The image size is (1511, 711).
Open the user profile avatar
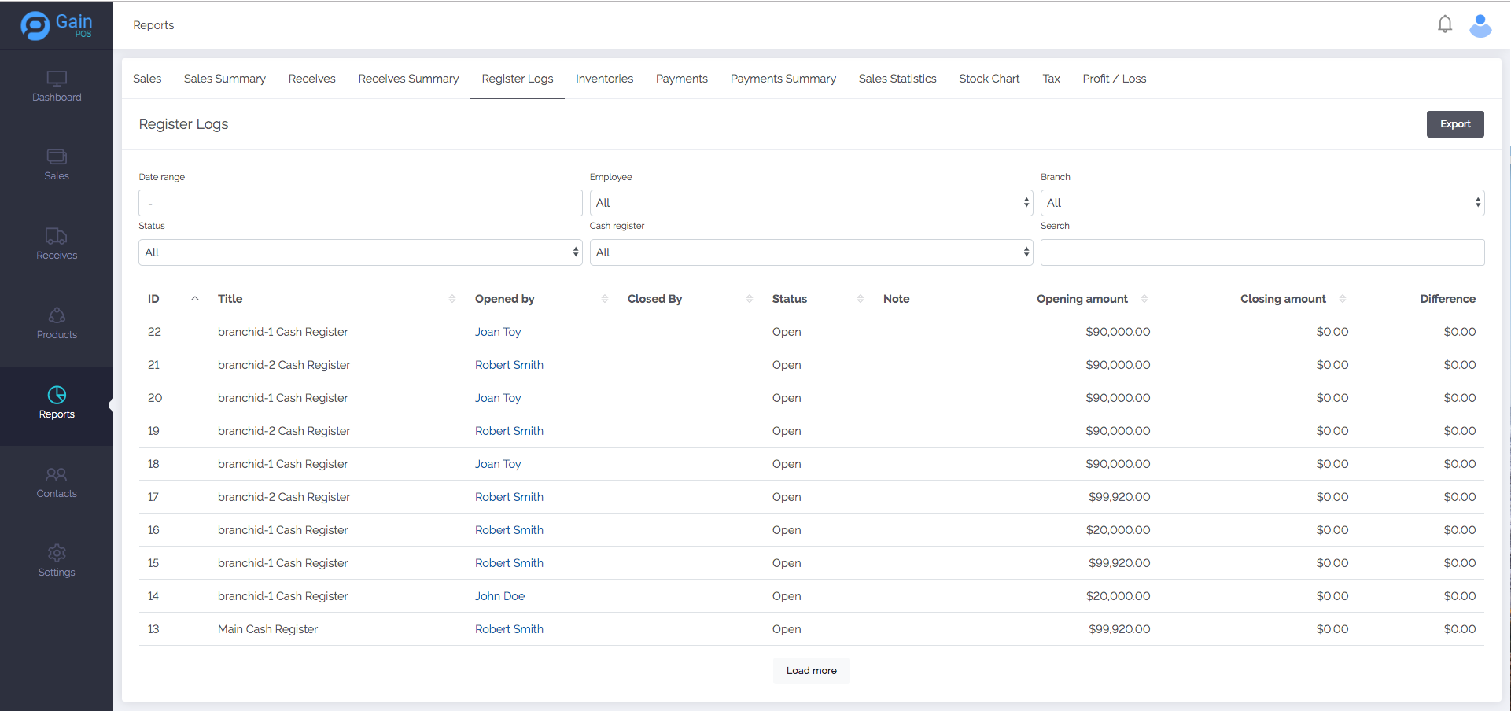pos(1480,25)
